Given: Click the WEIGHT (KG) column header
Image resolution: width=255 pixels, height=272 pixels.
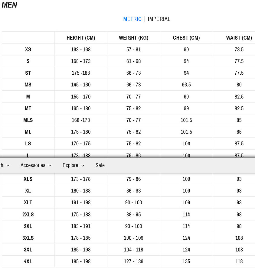Looking at the screenshot, I should 133,38.
